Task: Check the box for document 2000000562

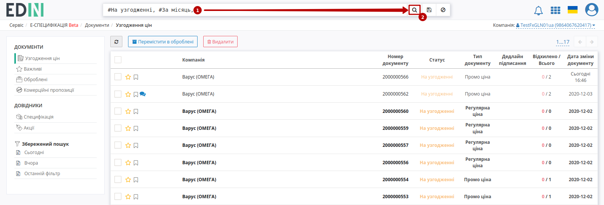Action: tap(118, 94)
